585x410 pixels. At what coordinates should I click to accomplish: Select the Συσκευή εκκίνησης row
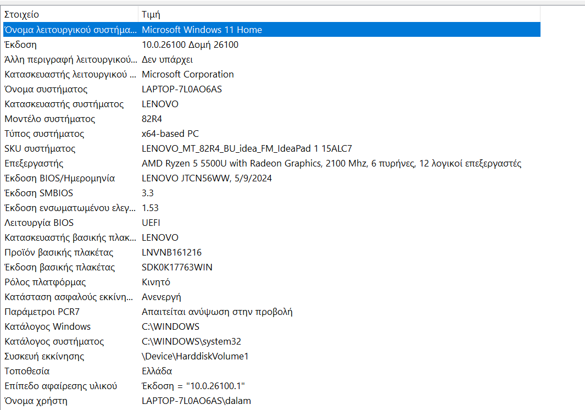(x=271, y=356)
